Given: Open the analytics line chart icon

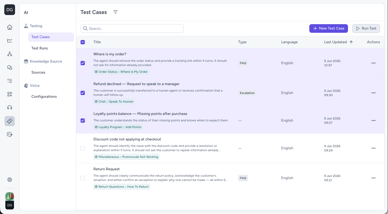Looking at the screenshot, I should [x=10, y=41].
